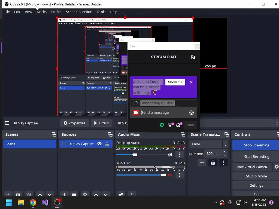Open Chrome from the taskbar
This screenshot has height=209, width=279.
coord(33,202)
